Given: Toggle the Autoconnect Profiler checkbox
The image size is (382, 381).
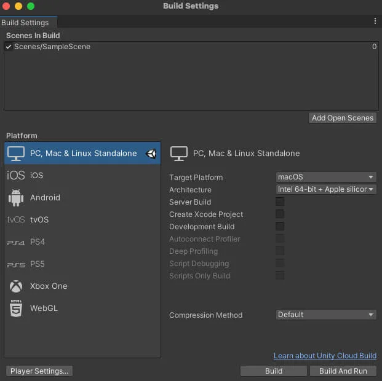Looking at the screenshot, I should pyautogui.click(x=280, y=238).
